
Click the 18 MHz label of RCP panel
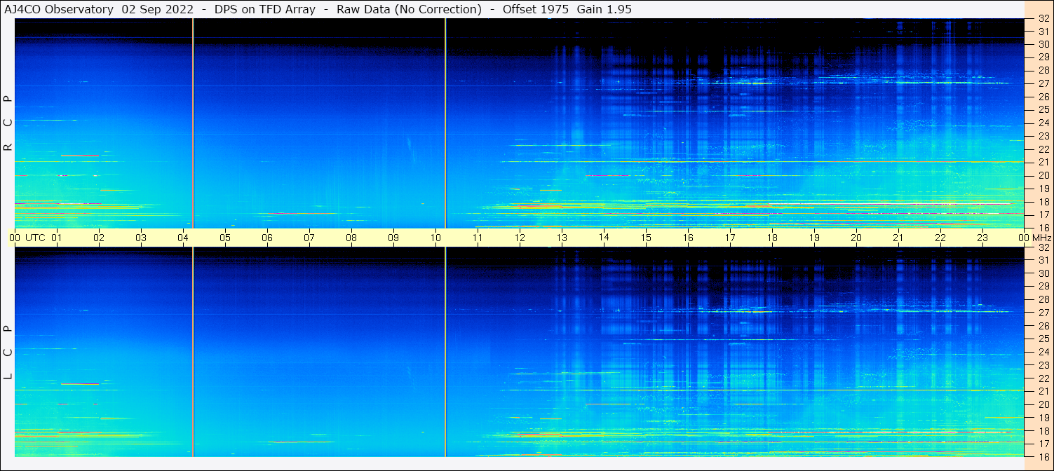point(1043,202)
